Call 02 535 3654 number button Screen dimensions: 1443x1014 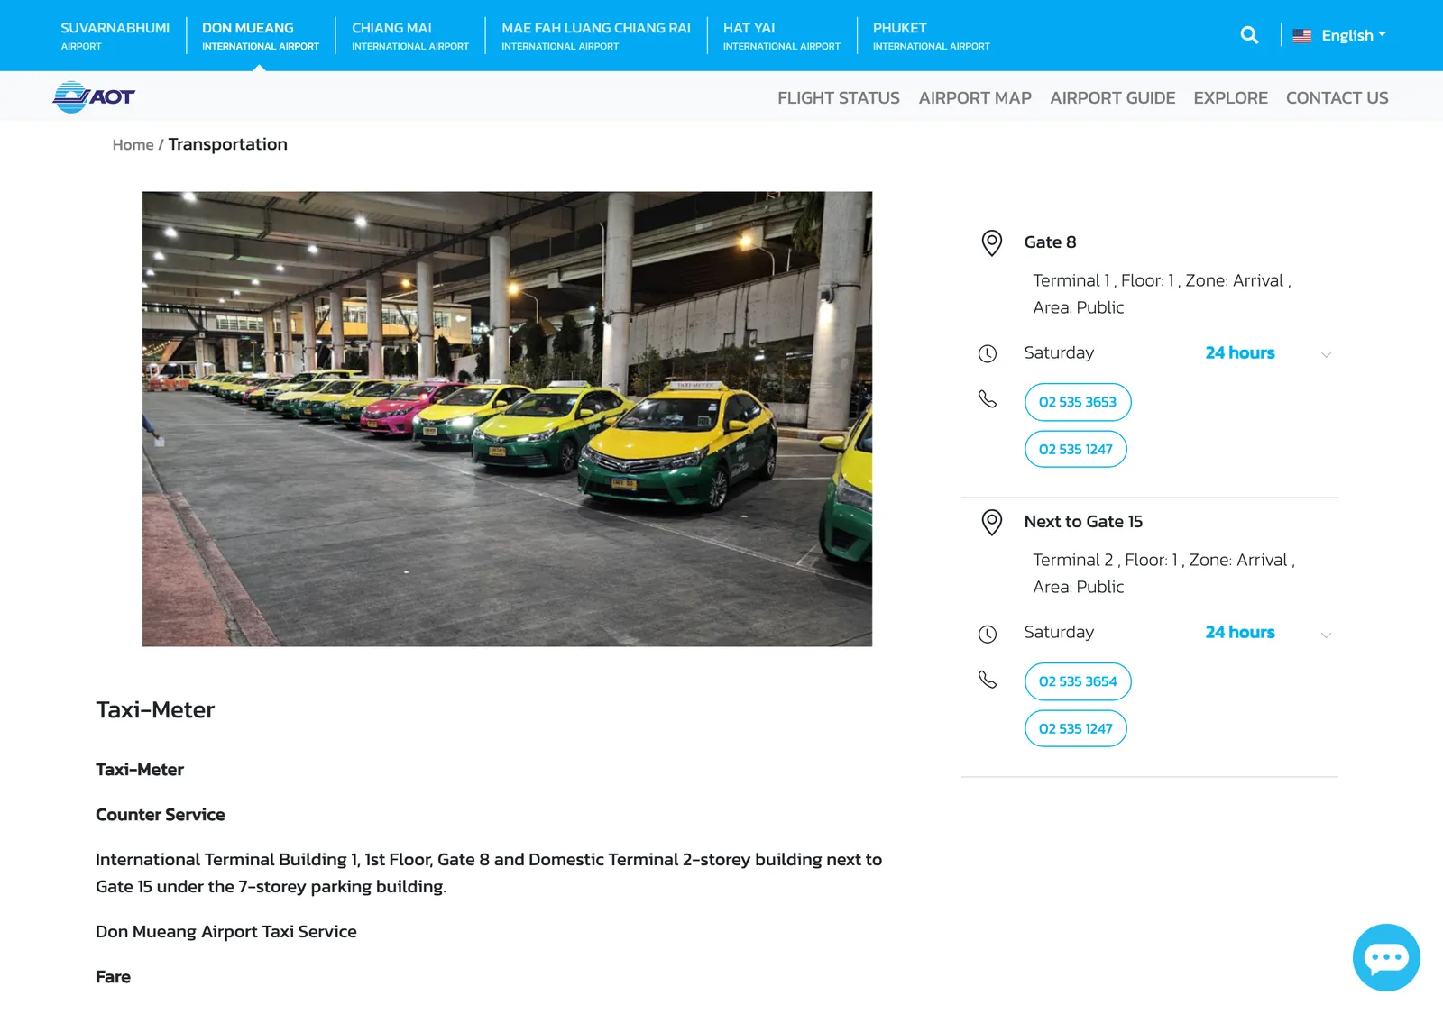tap(1078, 681)
